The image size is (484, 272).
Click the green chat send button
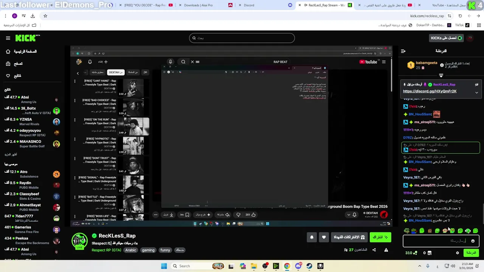(471, 253)
